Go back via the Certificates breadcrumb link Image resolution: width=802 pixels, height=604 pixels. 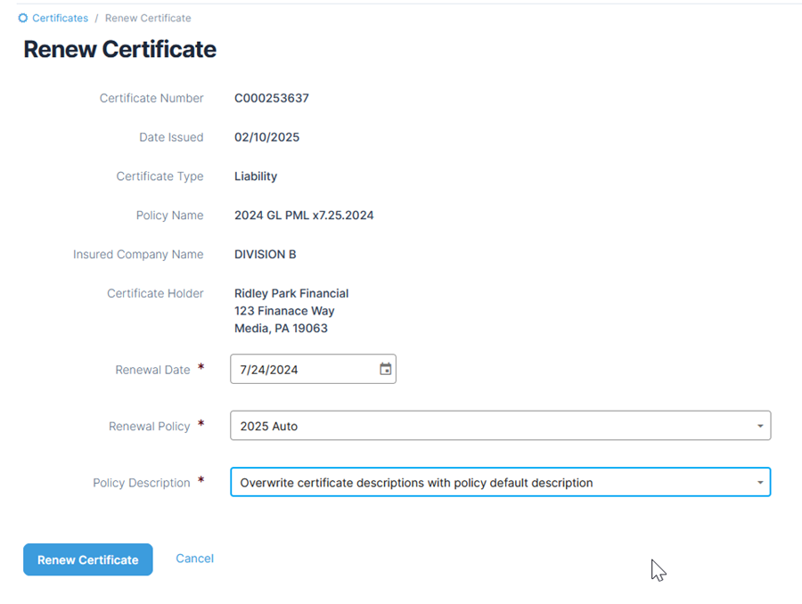[x=60, y=18]
